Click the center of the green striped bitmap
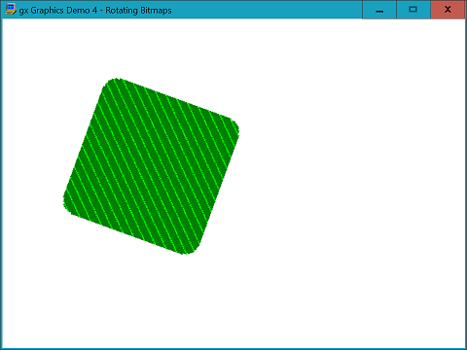This screenshot has height=350, width=467. (x=151, y=166)
